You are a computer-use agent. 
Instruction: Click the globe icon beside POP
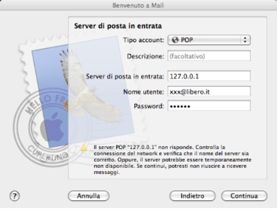click(175, 40)
